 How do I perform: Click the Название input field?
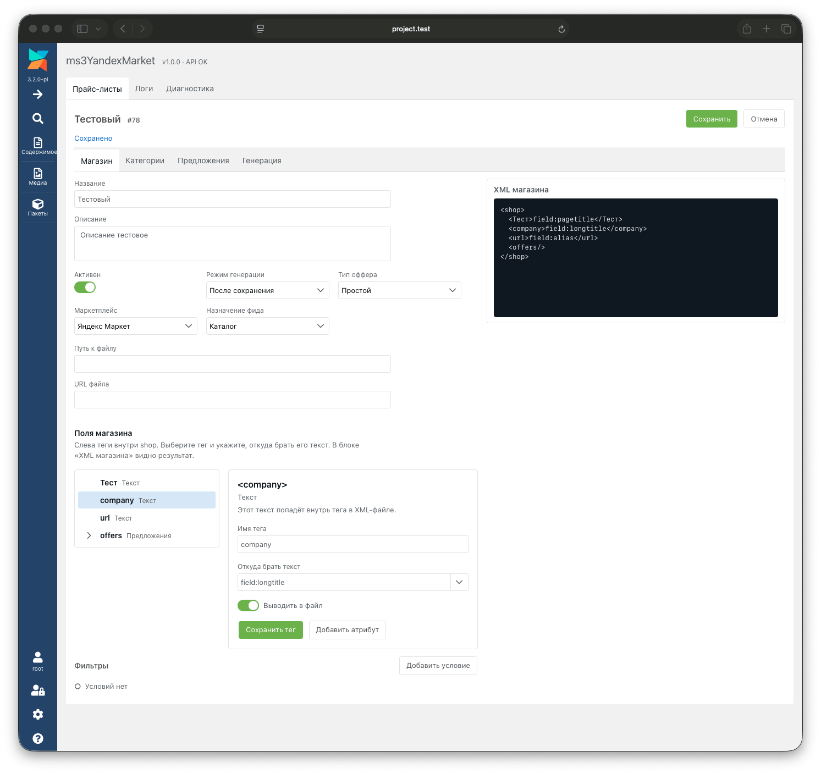233,199
